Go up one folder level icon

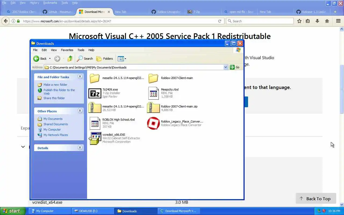[70, 59]
